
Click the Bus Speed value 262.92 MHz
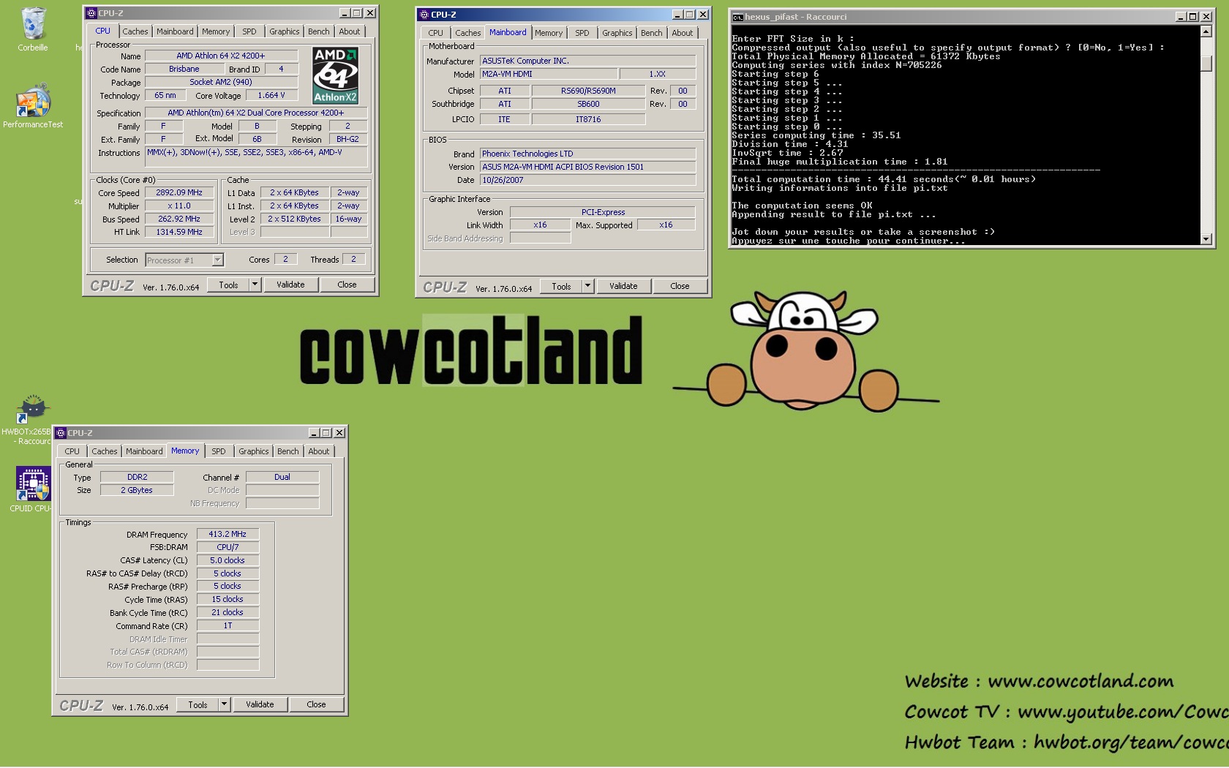point(179,219)
